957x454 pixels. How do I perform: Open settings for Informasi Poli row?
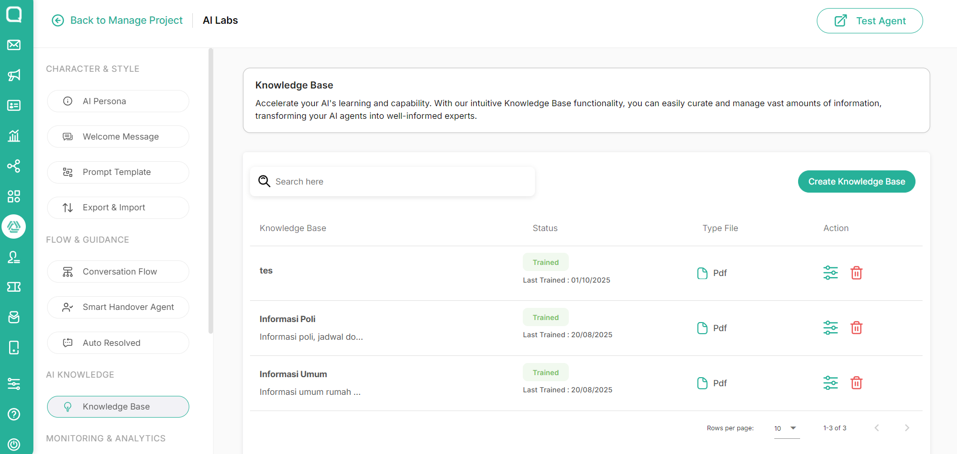830,328
